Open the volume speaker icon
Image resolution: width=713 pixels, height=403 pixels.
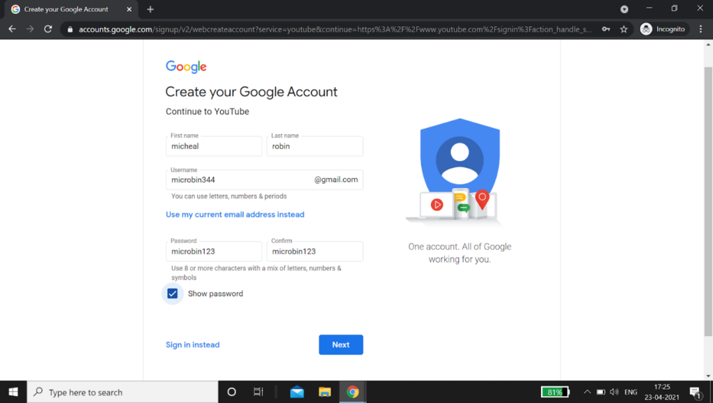pos(614,392)
